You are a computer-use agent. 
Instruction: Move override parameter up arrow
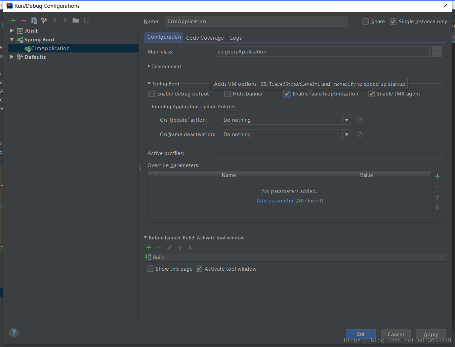click(x=438, y=197)
